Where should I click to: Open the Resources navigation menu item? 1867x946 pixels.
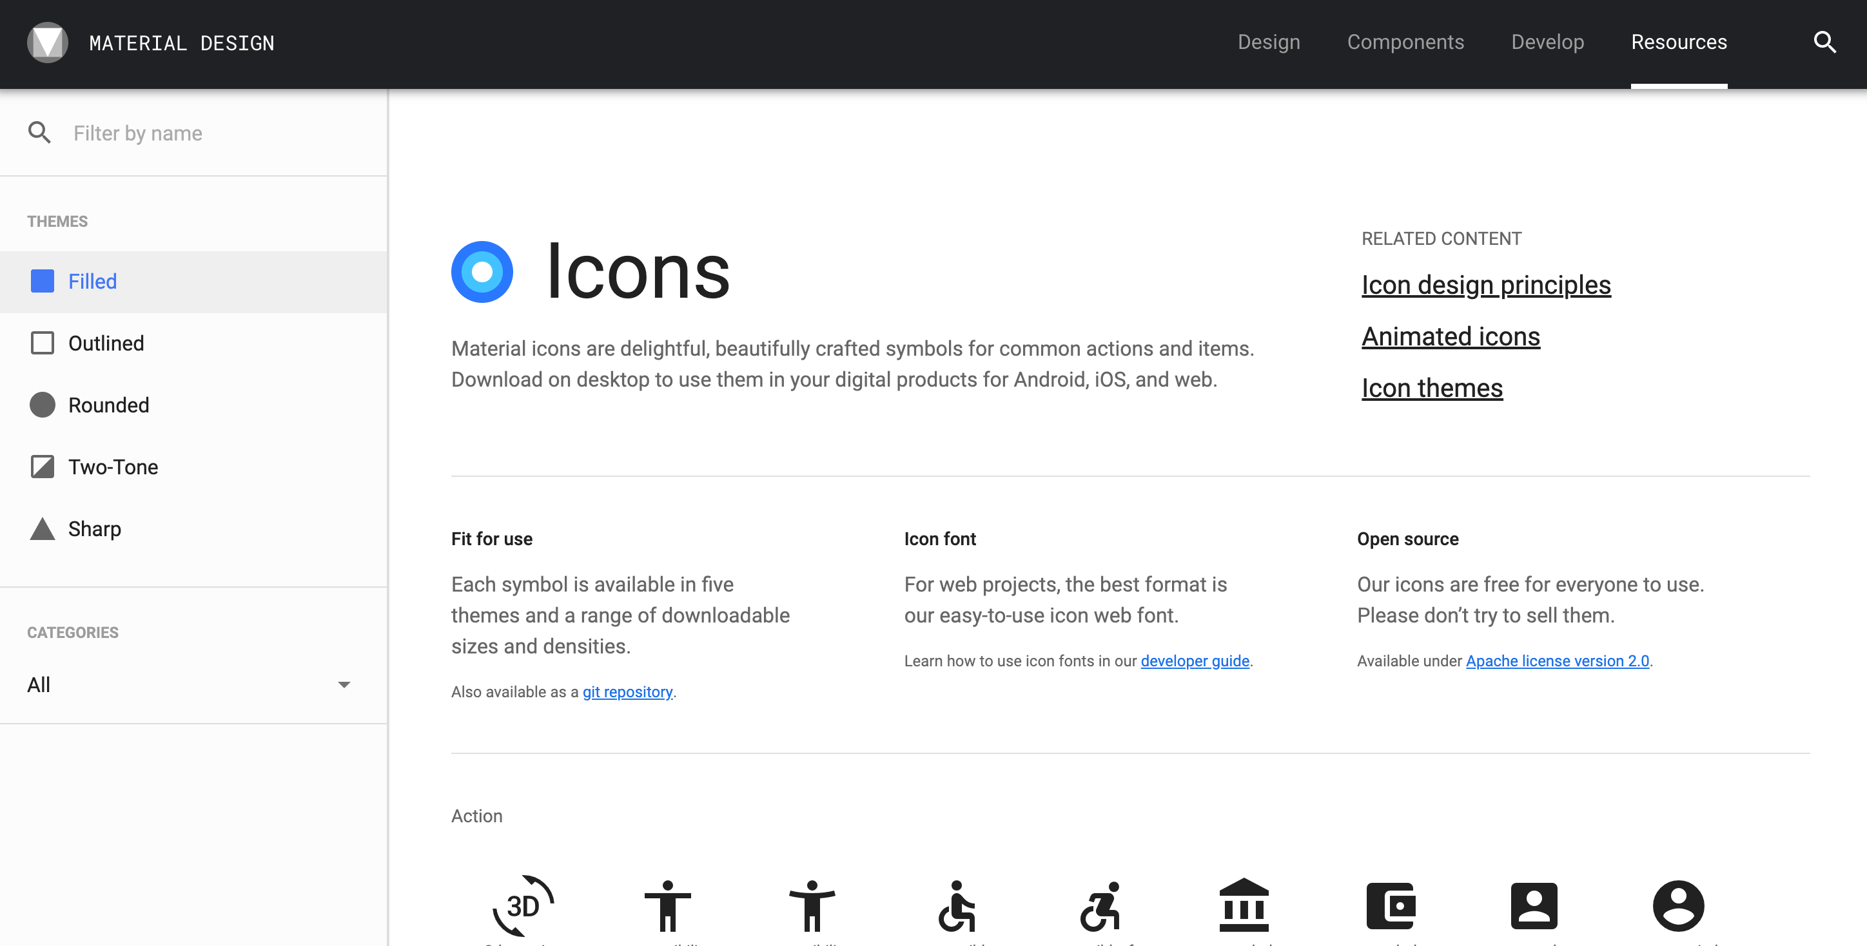[x=1679, y=43]
